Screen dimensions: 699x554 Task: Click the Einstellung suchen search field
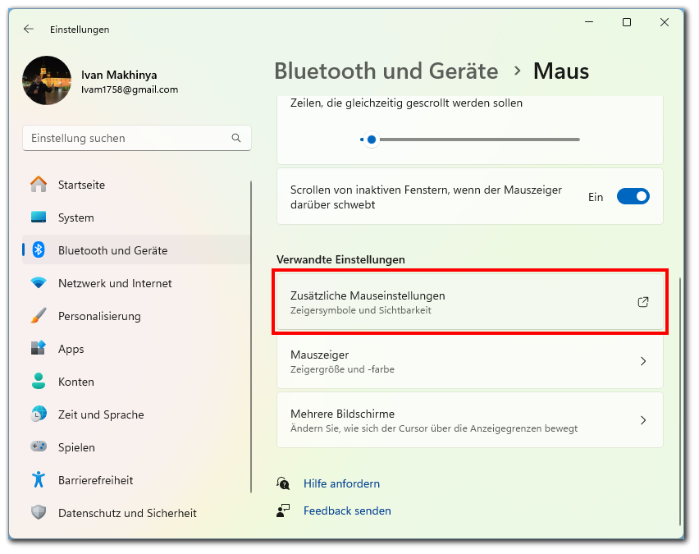coord(127,138)
